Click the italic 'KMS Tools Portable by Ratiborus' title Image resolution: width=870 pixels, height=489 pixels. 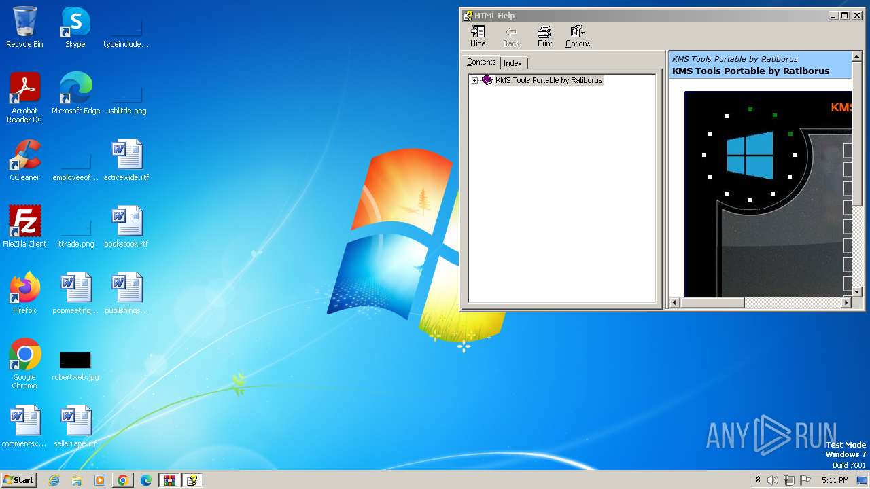click(x=735, y=59)
